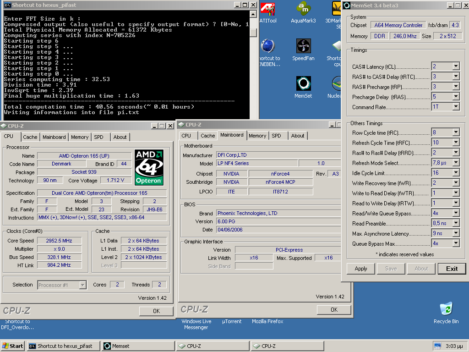Open the Idle Cycle Limit dropdown
Viewport: 469px width, 352px height.
click(456, 173)
